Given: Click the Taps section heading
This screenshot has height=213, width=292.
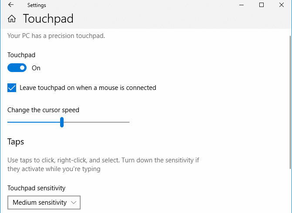Looking at the screenshot, I should click(16, 142).
